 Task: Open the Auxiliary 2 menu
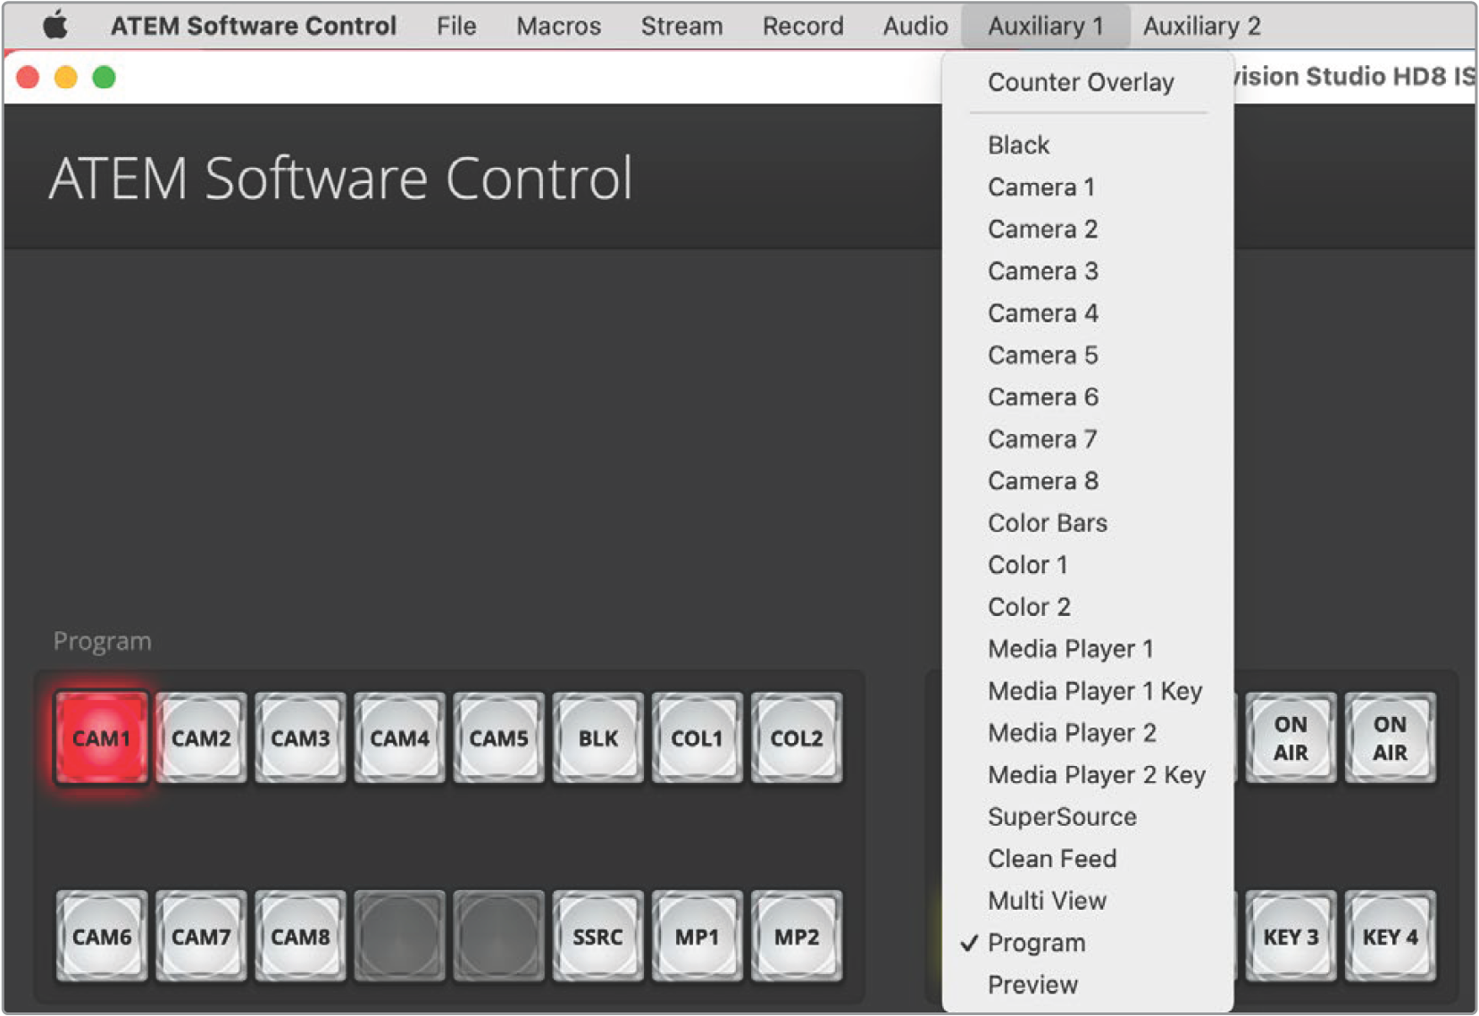click(1201, 26)
